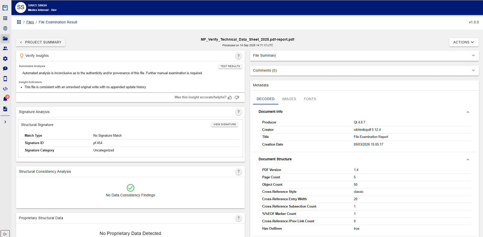Screen dimensions: 483x237
Task: Click the SS user avatar
Action: pyautogui.click(x=21, y=7)
